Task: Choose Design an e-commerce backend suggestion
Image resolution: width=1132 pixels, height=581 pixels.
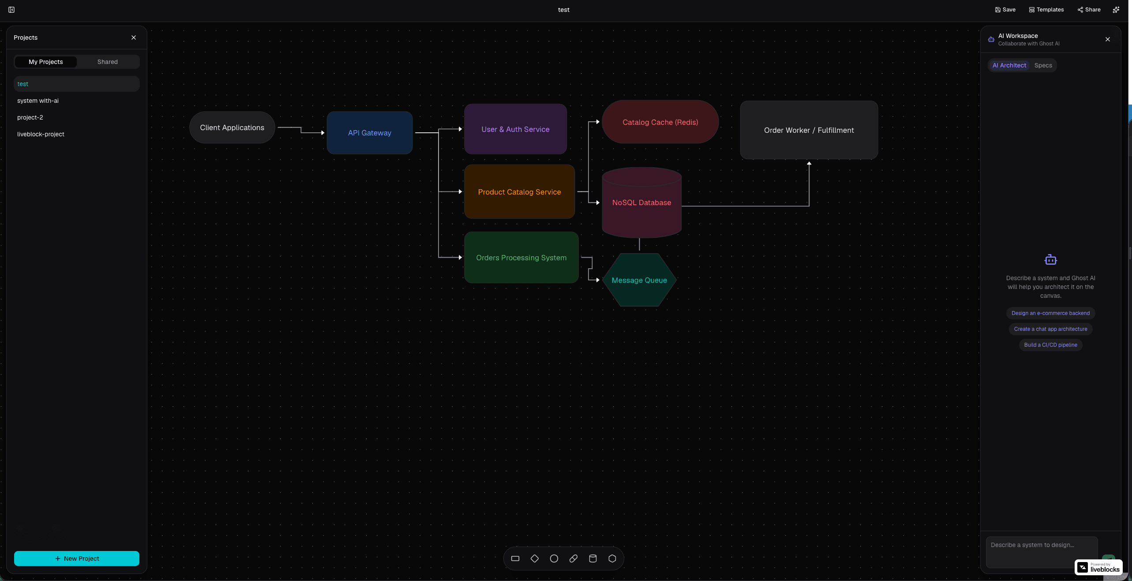Action: [1050, 313]
